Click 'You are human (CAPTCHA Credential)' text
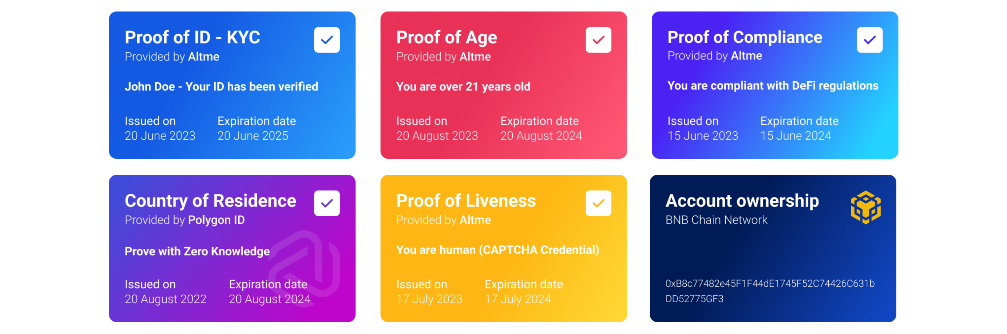 497,250
